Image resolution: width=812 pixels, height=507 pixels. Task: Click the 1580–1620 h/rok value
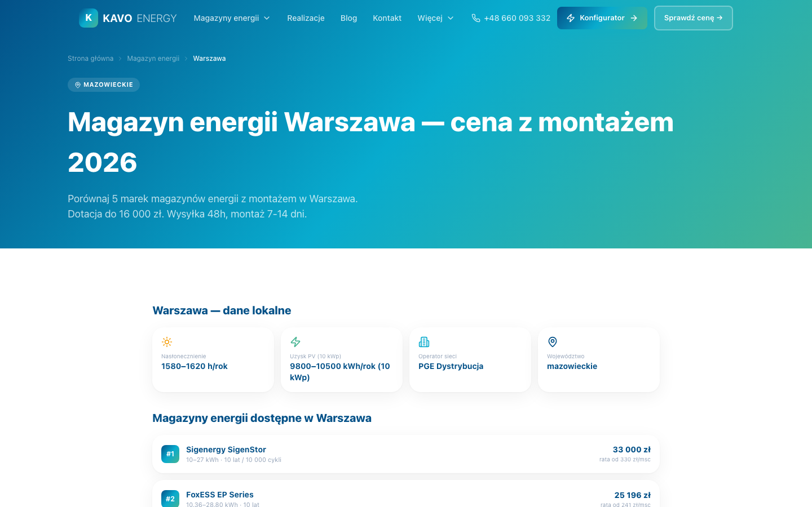195,366
